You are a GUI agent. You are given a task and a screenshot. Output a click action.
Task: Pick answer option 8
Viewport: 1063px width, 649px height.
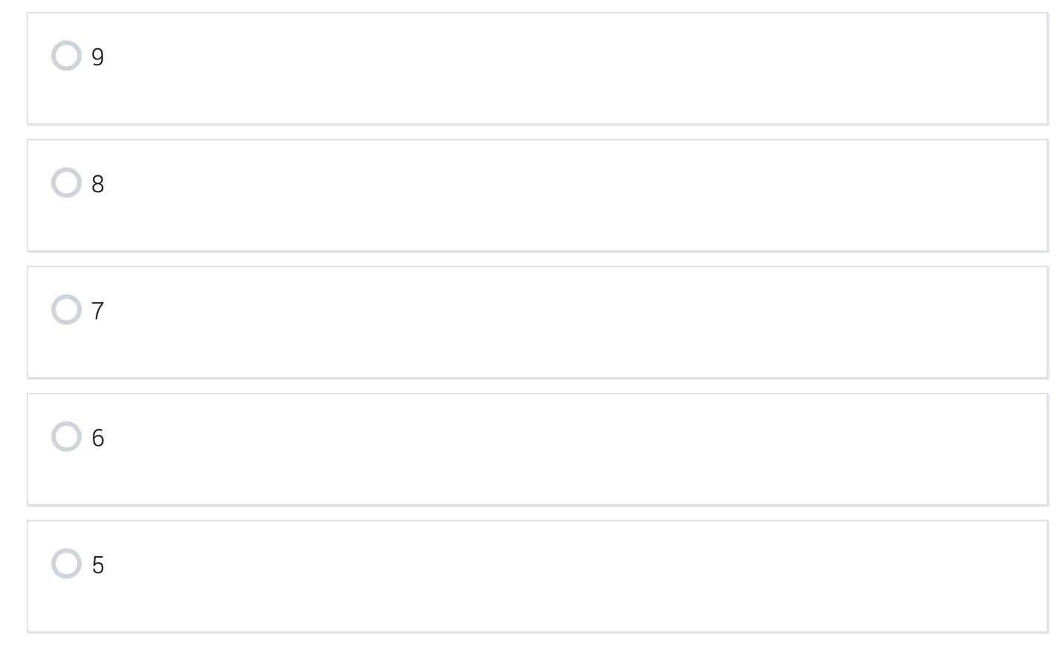click(66, 183)
